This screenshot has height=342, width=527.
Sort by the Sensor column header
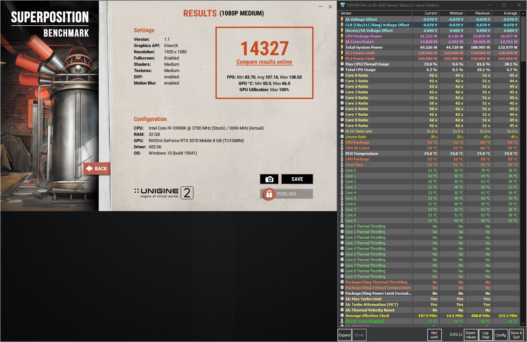[x=375, y=13]
